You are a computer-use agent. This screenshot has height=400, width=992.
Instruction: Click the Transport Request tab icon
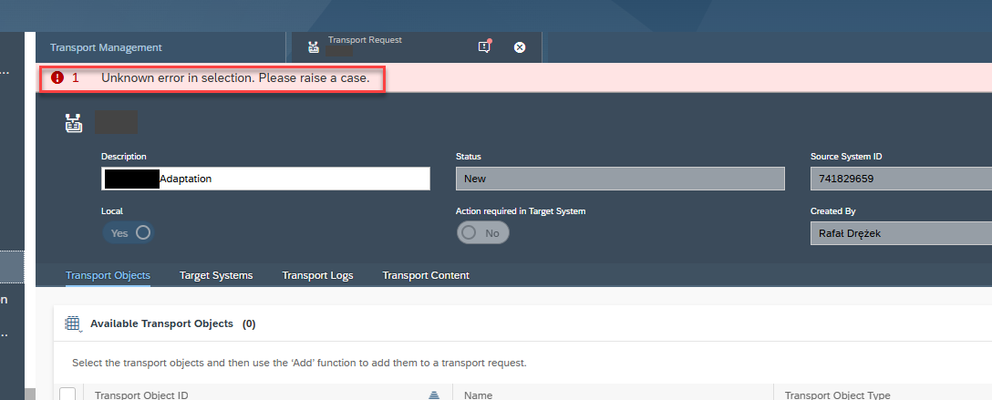pos(313,47)
